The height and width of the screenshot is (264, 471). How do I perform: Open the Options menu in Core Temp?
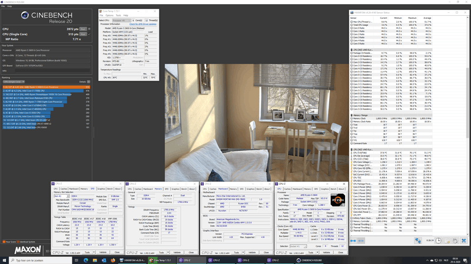(110, 15)
